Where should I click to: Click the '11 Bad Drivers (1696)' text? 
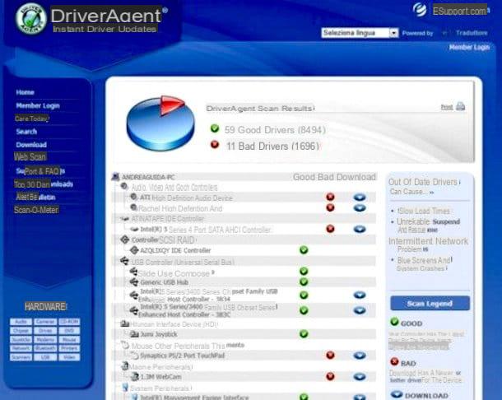coord(272,146)
